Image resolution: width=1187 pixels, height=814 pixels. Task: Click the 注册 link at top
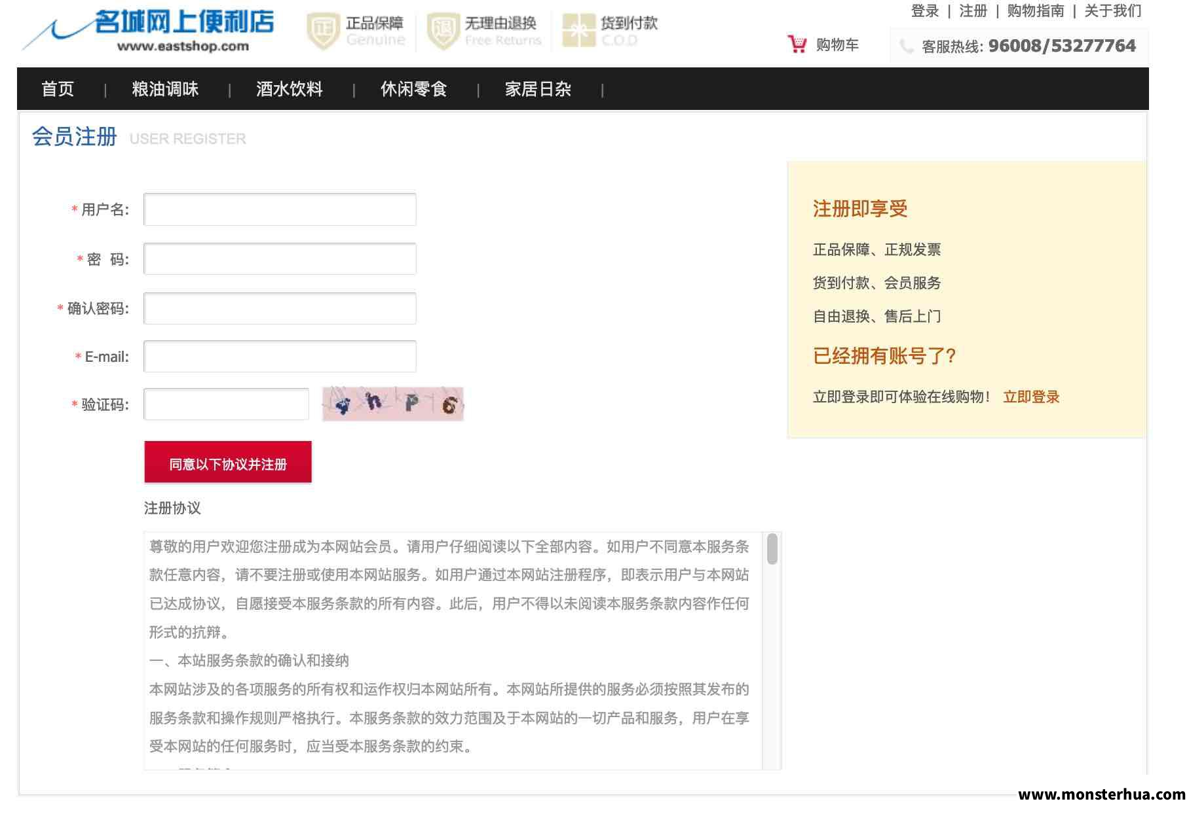point(973,11)
